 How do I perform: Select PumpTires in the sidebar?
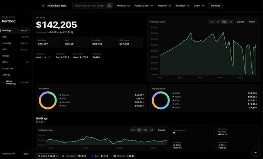(15, 68)
